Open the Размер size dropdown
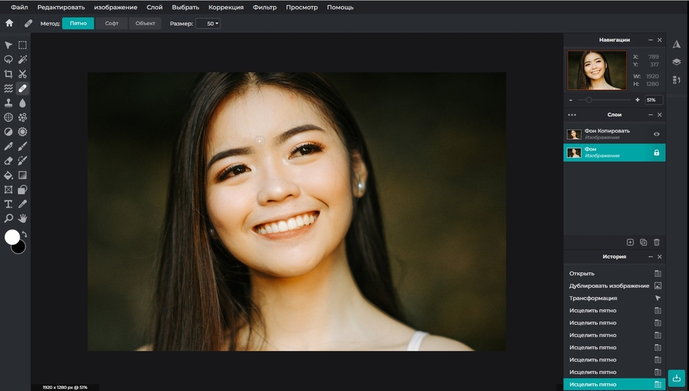Image resolution: width=689 pixels, height=391 pixels. pyautogui.click(x=207, y=23)
